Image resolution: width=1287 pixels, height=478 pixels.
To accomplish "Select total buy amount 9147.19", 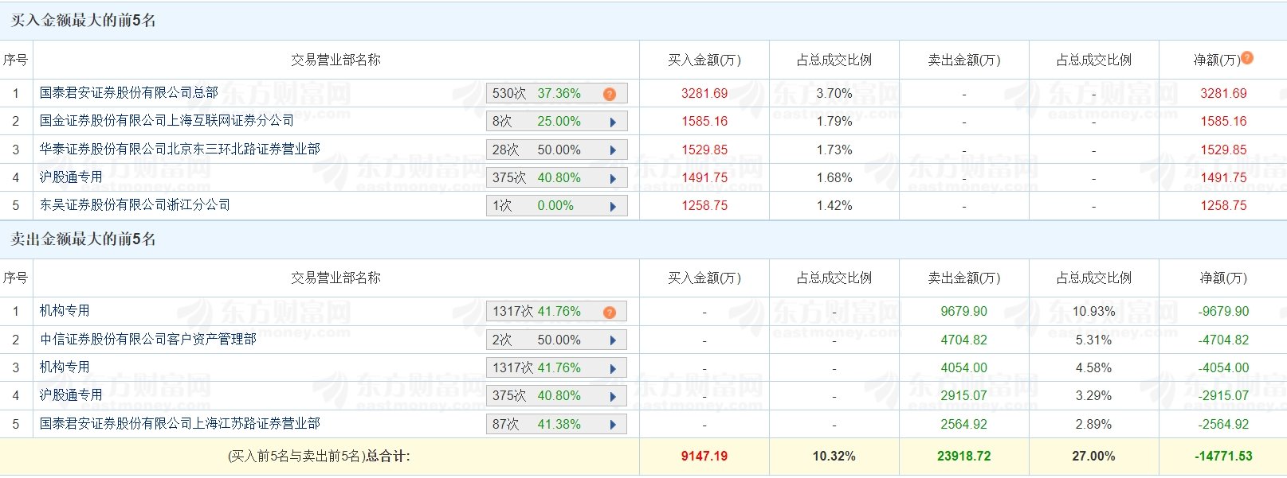I will point(704,457).
